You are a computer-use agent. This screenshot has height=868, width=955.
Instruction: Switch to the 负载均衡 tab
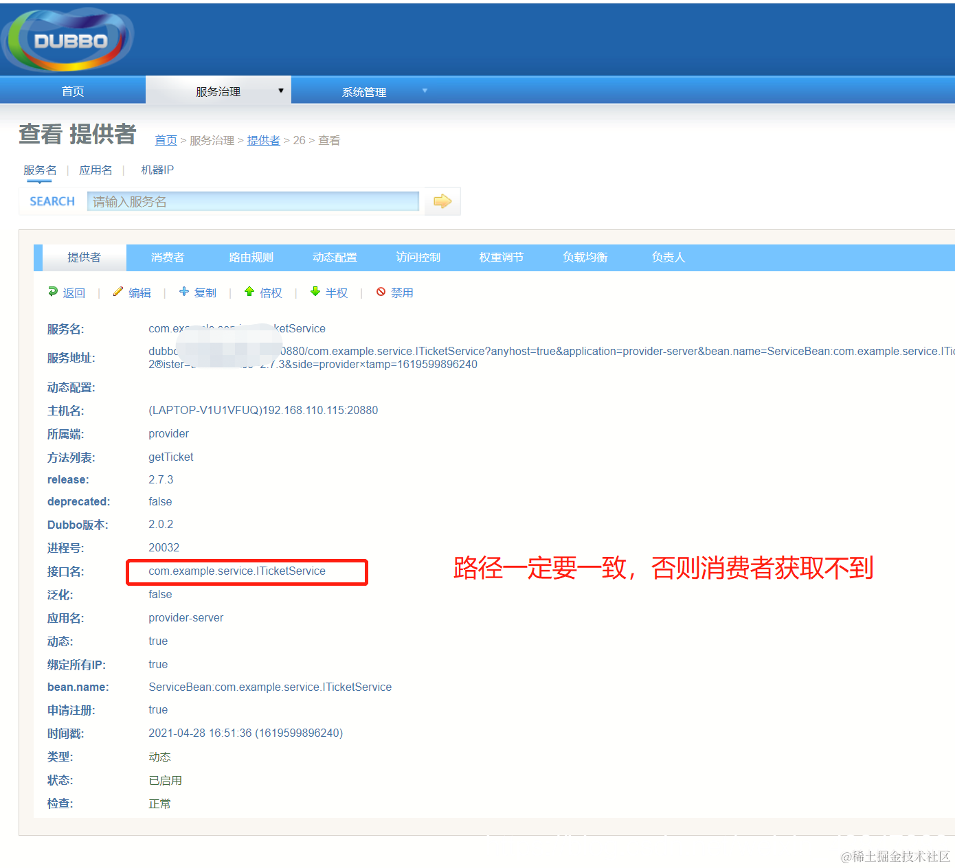(585, 258)
